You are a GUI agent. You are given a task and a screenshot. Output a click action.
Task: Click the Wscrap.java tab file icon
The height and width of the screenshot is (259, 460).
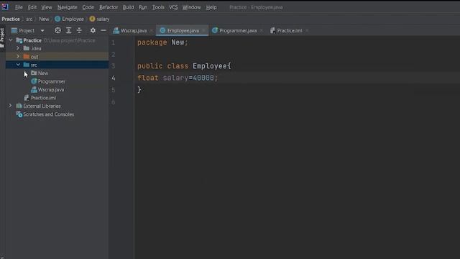coord(116,30)
